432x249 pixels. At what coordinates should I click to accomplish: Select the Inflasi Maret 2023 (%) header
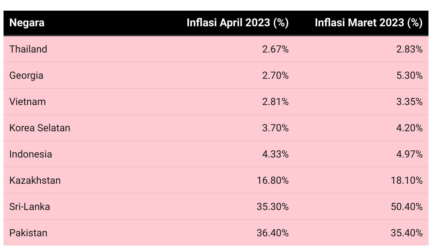369,23
